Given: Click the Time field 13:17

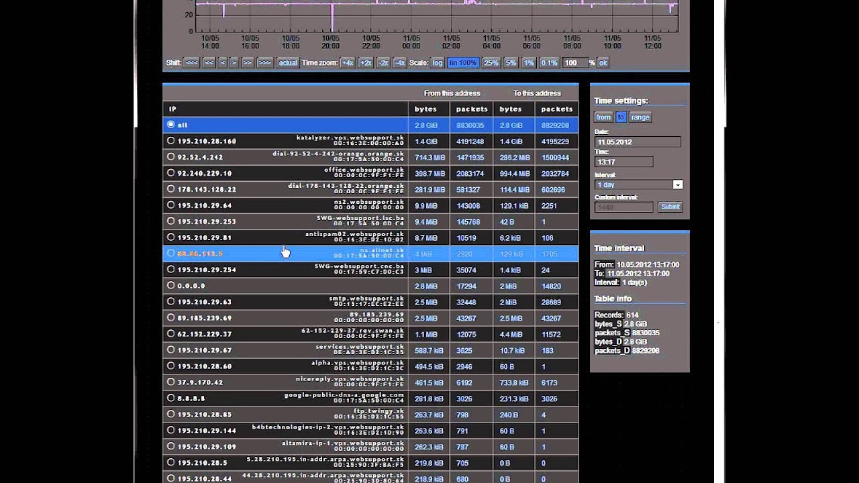Looking at the screenshot, I should [x=623, y=162].
